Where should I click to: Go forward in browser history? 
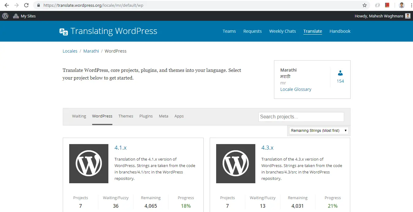[x=17, y=5]
